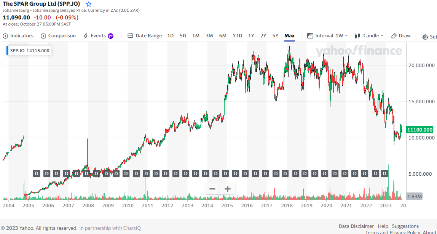Click the Date Range calendar icon
The height and width of the screenshot is (234, 437).
pos(130,36)
